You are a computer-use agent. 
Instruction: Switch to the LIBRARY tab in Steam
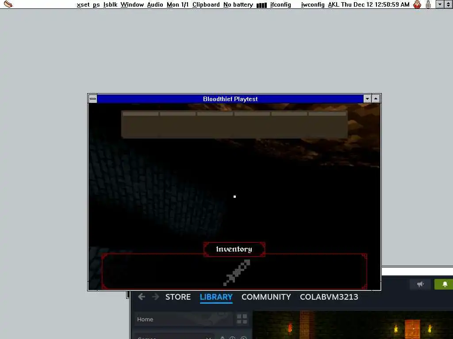pyautogui.click(x=216, y=297)
